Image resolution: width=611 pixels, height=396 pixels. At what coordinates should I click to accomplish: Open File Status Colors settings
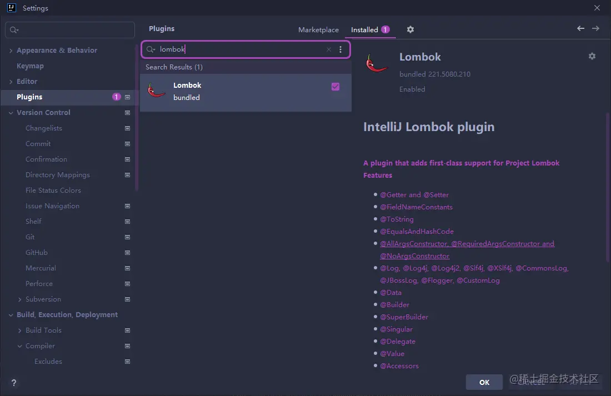[53, 190]
